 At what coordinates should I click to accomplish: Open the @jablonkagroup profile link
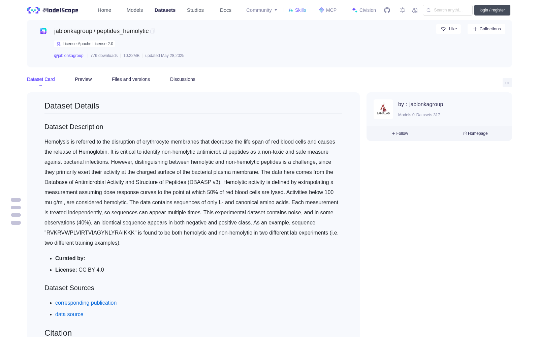click(x=69, y=56)
